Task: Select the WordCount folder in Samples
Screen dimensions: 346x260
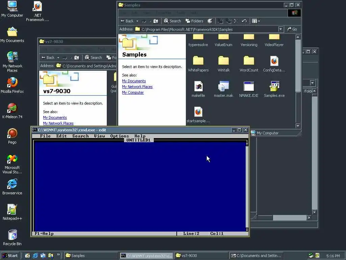Action: 249,64
